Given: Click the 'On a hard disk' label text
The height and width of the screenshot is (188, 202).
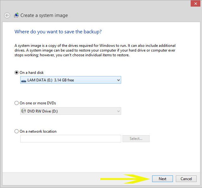Looking at the screenshot, I should click(x=32, y=72).
